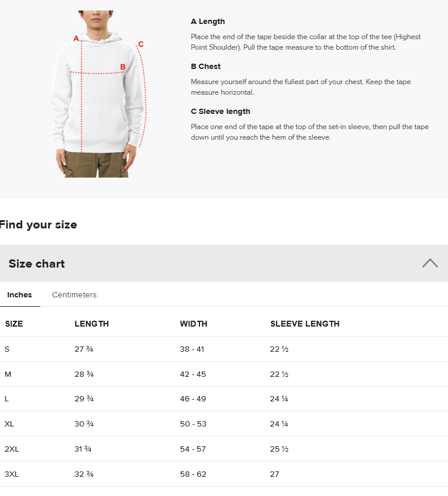The width and height of the screenshot is (448, 496).
Task: Switch to the Centimeters tab
Action: (74, 295)
